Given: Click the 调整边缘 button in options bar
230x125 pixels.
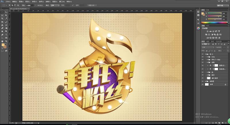Looking at the screenshot, I should click(x=92, y=5).
